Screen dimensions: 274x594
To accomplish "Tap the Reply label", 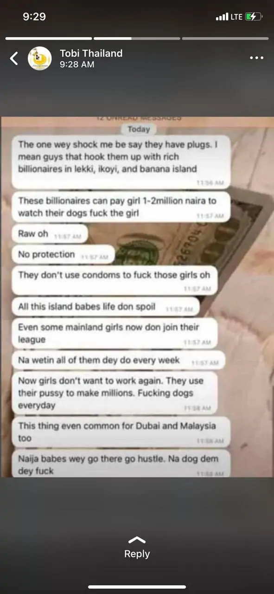I will 137,554.
